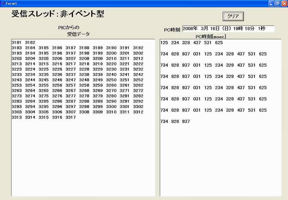Viewport: 288px width, 200px height.
Task: Click value 3192 ending the second data row
Action: [138, 48]
